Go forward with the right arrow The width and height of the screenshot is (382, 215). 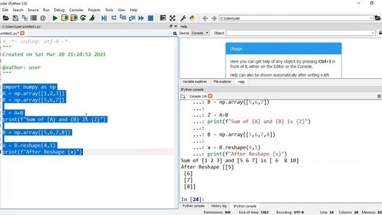(214, 19)
